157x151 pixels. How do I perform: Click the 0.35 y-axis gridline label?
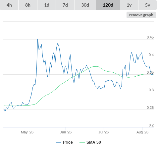[x=150, y=72]
